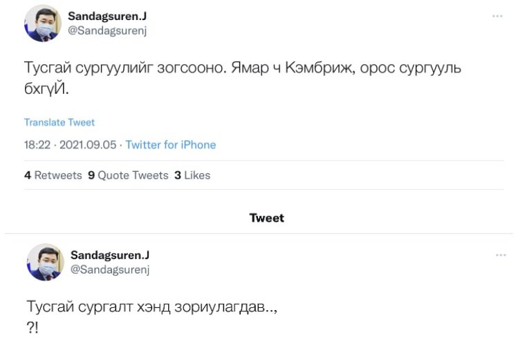Click the 2021.09.05 date in the timestamp
Viewport: 525px width, 337px height.
point(89,145)
